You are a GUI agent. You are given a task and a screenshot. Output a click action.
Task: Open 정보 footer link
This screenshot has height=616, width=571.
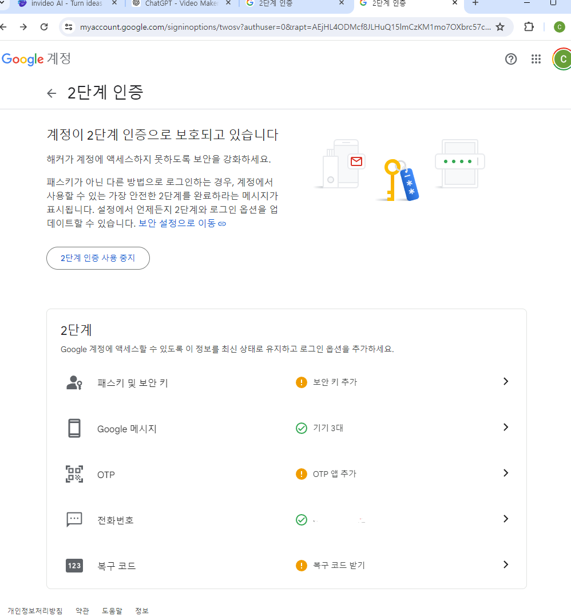(142, 611)
